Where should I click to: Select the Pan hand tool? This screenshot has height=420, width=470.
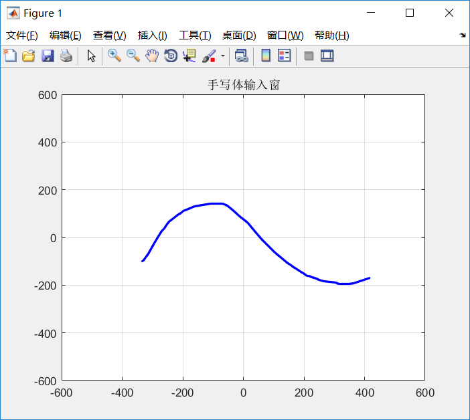coord(152,56)
